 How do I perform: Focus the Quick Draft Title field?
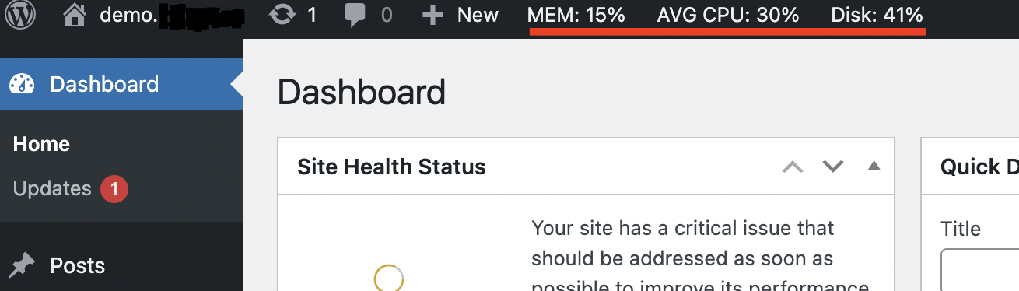tap(980, 270)
